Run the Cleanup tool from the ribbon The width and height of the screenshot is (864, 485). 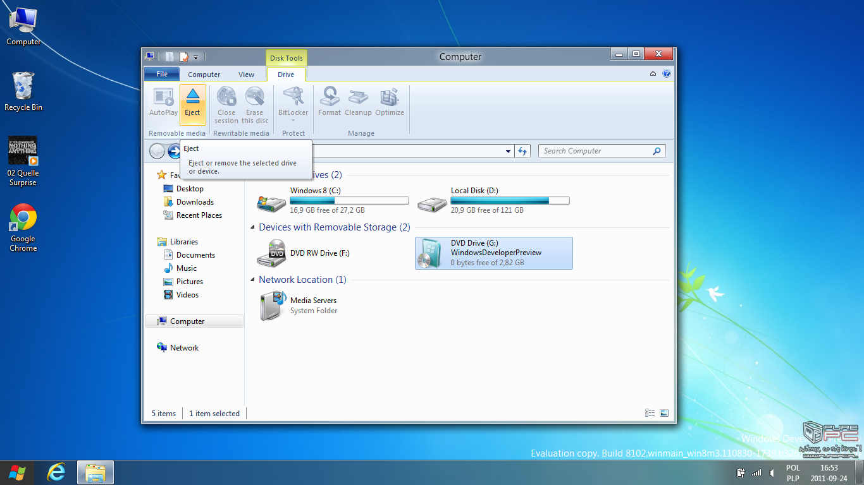tap(358, 97)
